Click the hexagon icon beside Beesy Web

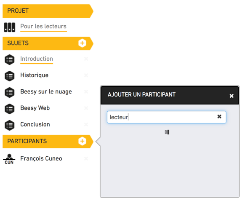click(10, 109)
